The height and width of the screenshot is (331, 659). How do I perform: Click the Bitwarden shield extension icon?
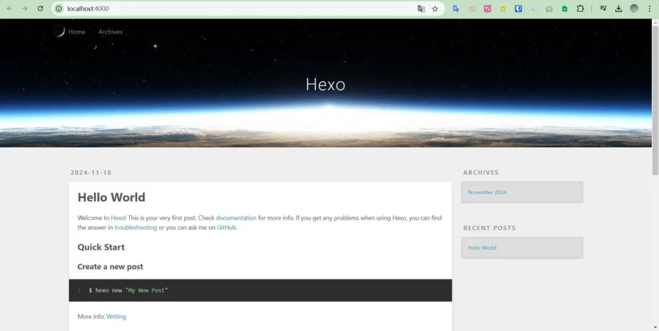518,9
